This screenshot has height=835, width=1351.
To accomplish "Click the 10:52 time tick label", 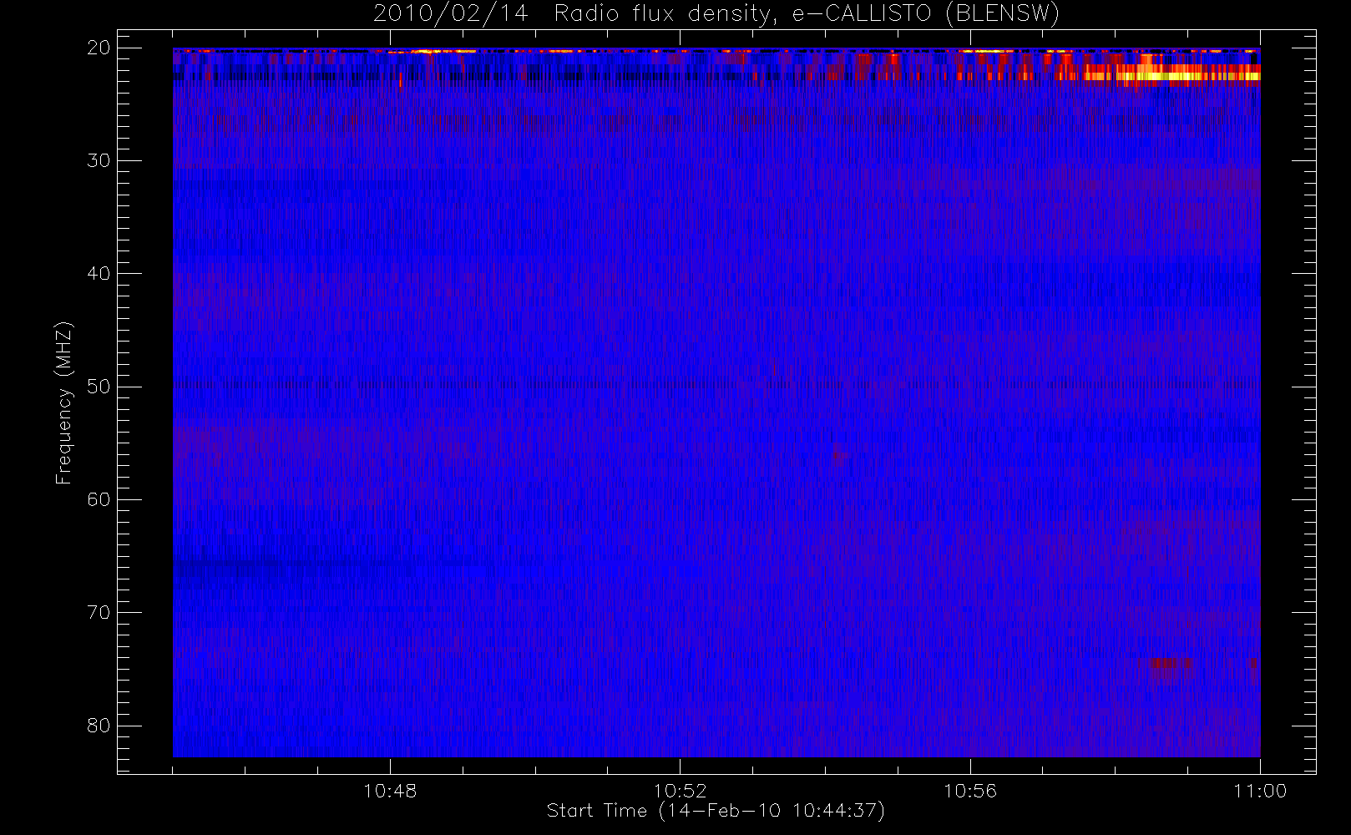I will point(680,791).
